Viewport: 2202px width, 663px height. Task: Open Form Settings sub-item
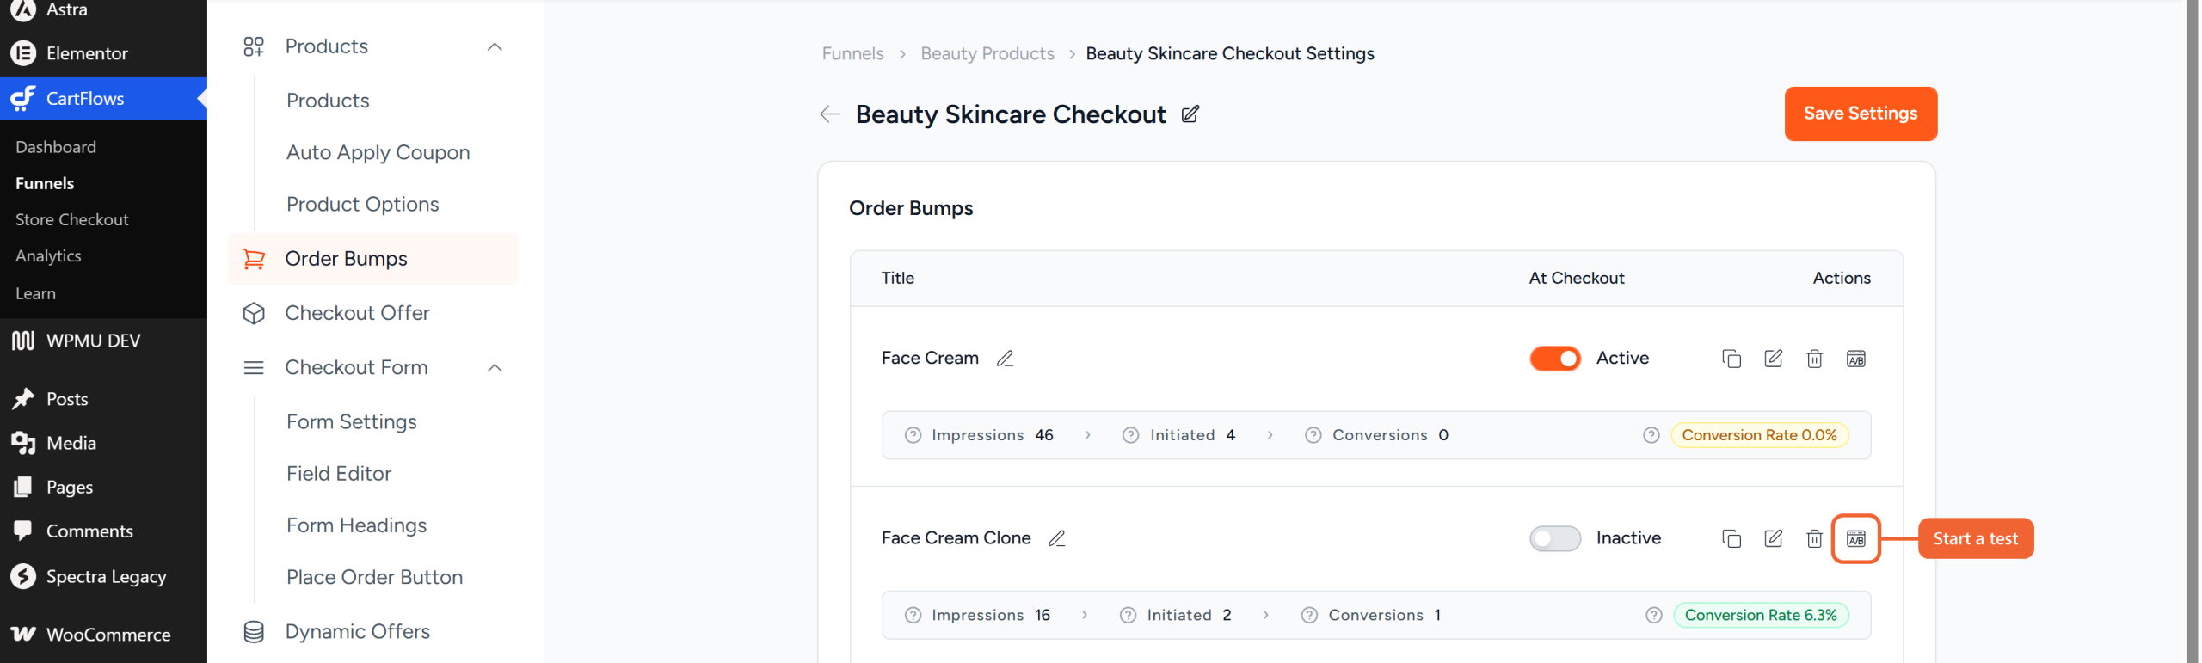(351, 421)
